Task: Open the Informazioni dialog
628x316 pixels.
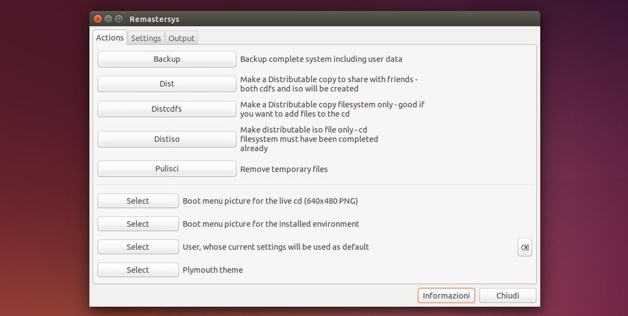Action: [446, 296]
